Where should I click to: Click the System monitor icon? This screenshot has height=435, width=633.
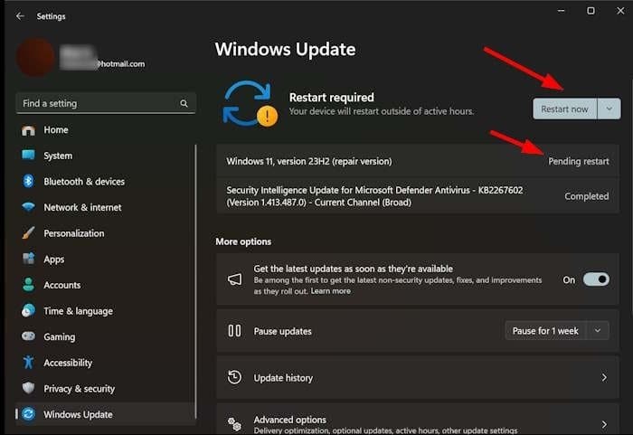[28, 156]
